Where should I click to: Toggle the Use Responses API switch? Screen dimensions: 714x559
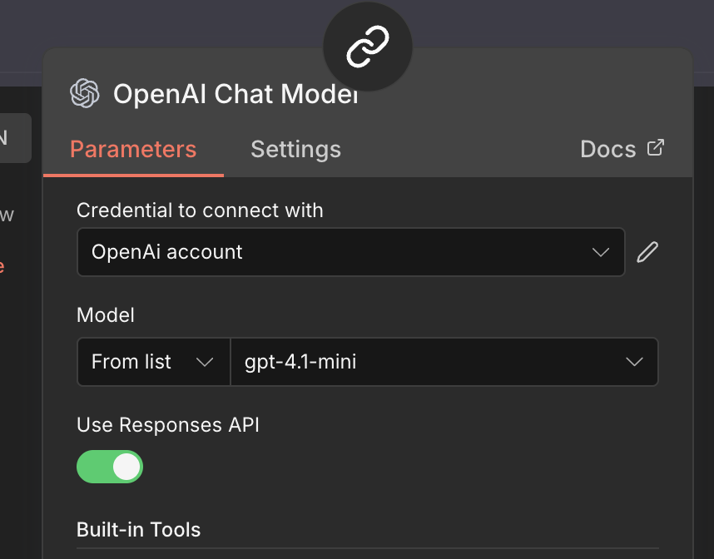point(110,467)
